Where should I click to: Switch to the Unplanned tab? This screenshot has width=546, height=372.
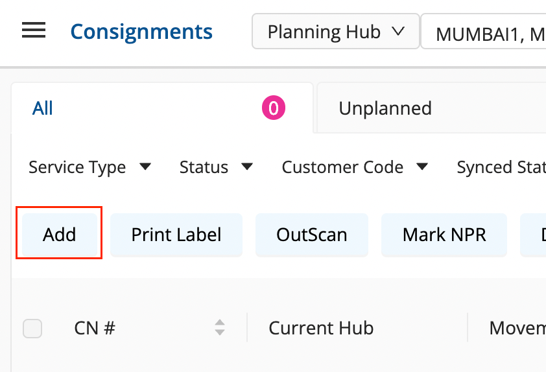click(x=385, y=108)
